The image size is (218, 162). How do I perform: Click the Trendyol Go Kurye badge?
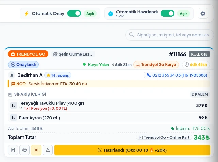tap(156, 65)
